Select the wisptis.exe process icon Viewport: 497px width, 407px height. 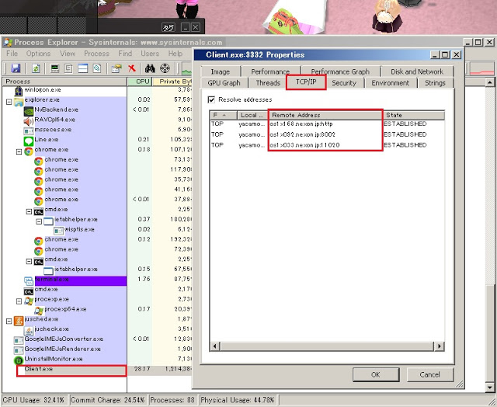click(x=58, y=230)
